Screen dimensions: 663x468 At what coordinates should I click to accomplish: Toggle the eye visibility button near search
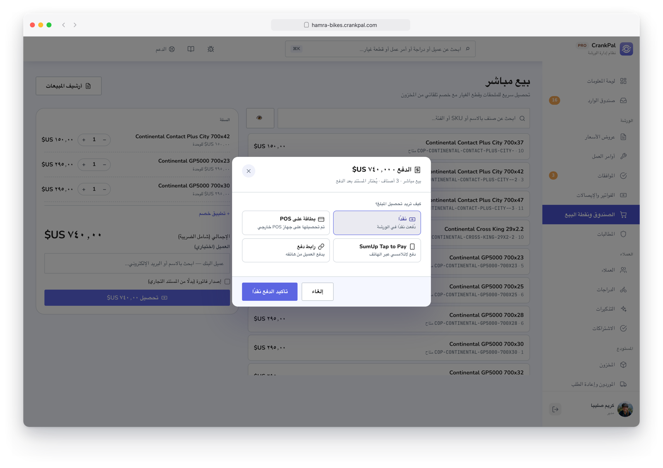(x=260, y=118)
